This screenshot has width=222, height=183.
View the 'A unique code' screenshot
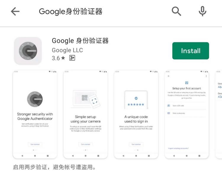point(136,114)
